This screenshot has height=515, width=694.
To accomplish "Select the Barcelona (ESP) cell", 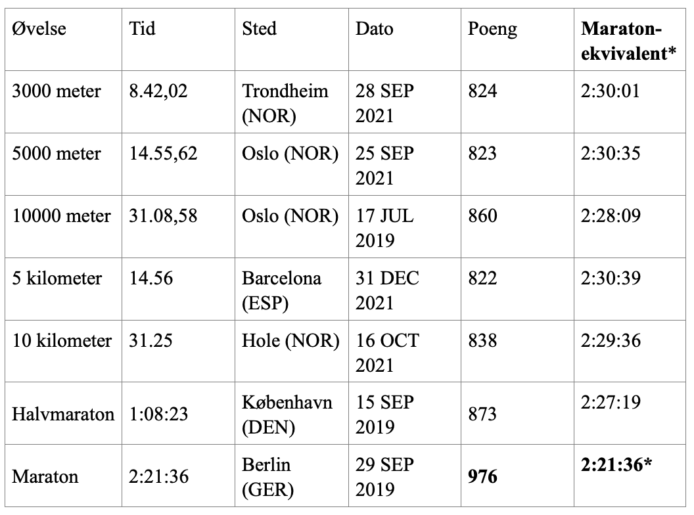I will coord(281,290).
